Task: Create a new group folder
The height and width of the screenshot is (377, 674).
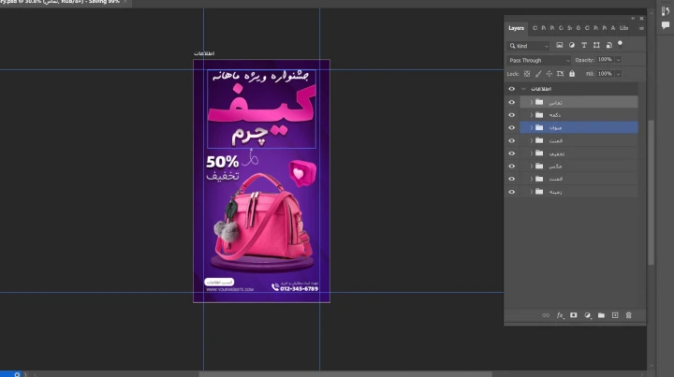Action: point(601,315)
